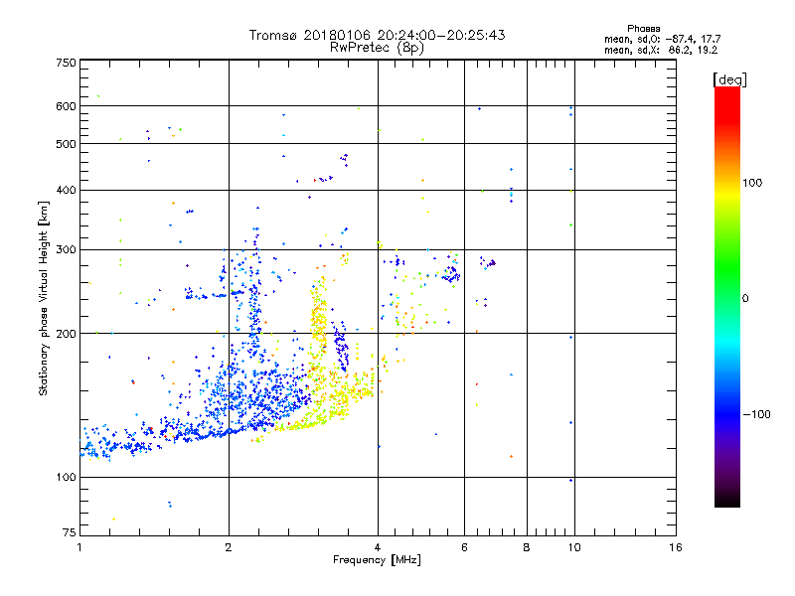795x596 pixels.
Task: Click the 'Frequency [MHz]' x-axis label
Action: pyautogui.click(x=377, y=560)
